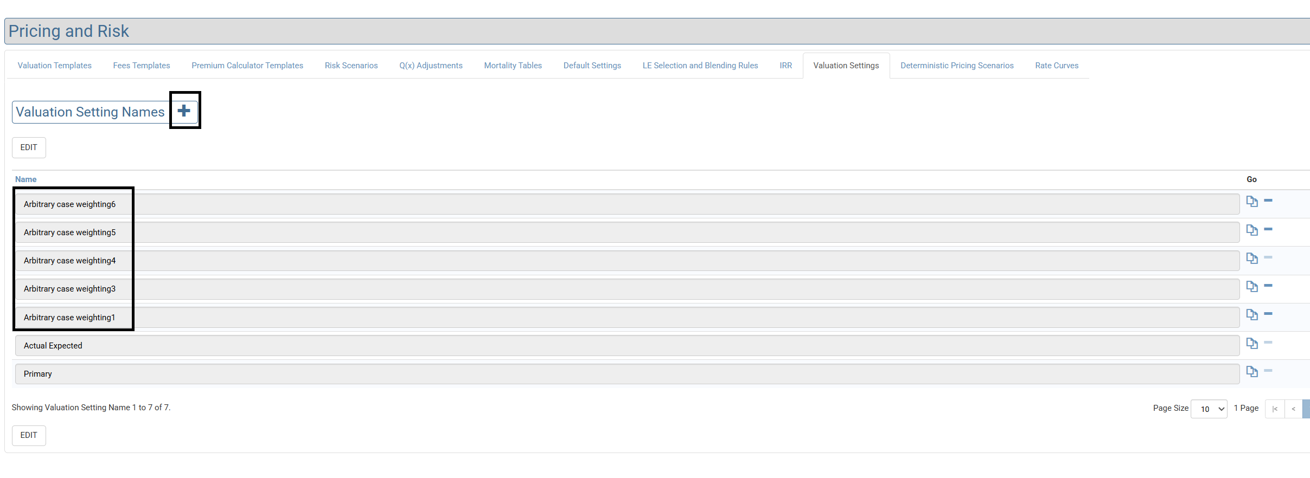Screen dimensions: 1310x478
Task: Delete the Arbitrary case weighting6 row
Action: [x=1268, y=201]
